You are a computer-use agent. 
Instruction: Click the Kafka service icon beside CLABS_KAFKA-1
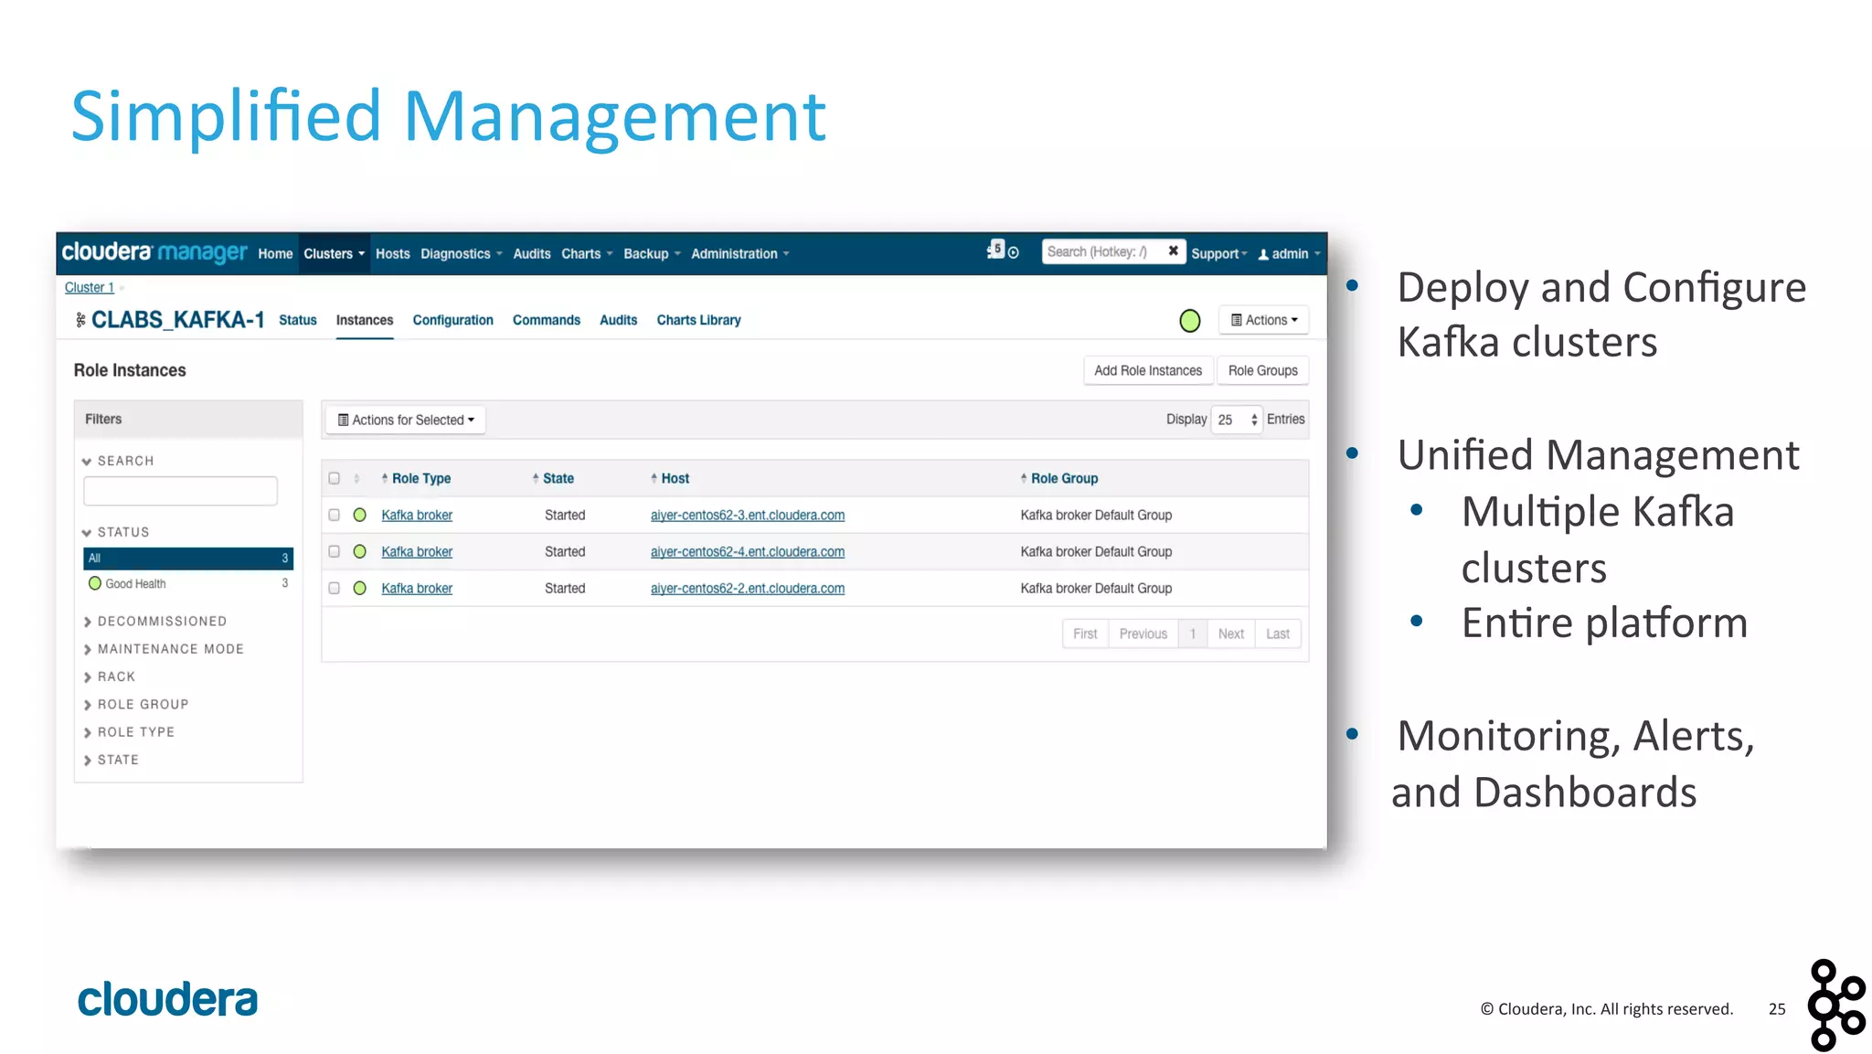point(80,320)
